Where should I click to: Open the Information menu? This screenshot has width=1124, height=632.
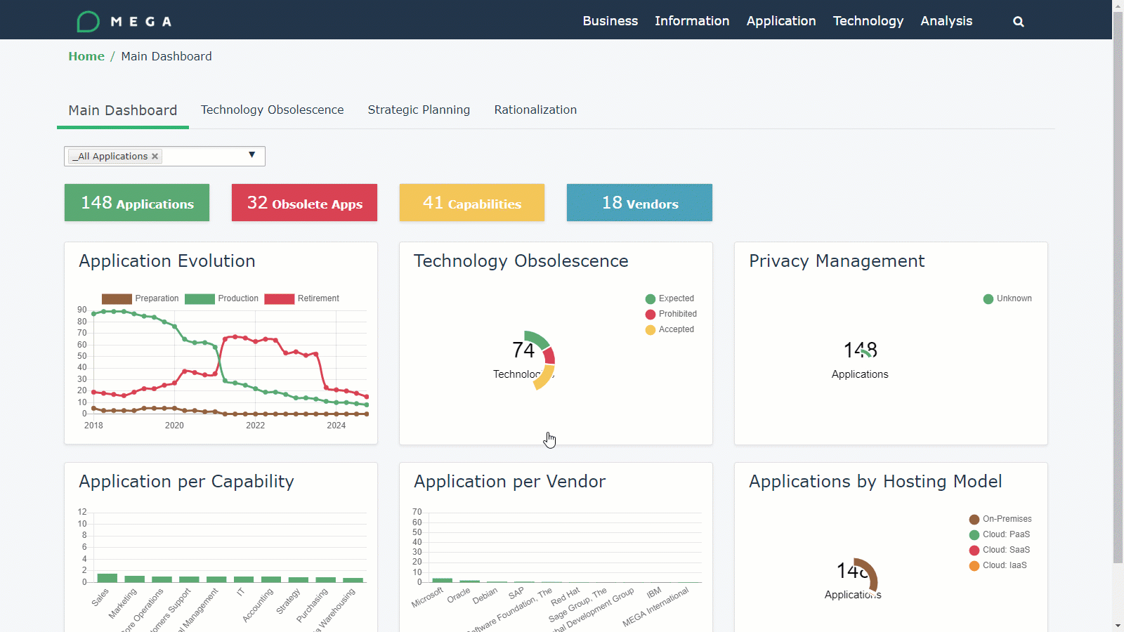[692, 21]
